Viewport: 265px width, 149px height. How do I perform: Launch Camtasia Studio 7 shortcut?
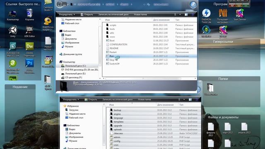pyautogui.click(x=48, y=5)
